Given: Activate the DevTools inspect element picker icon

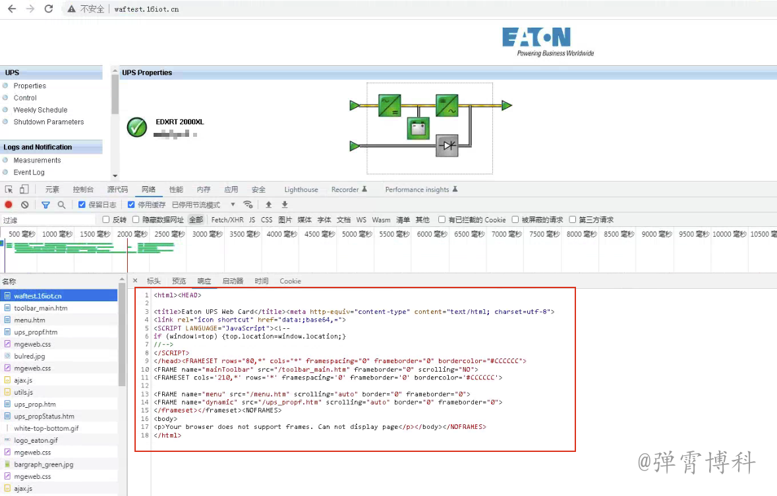Looking at the screenshot, I should (x=9, y=189).
